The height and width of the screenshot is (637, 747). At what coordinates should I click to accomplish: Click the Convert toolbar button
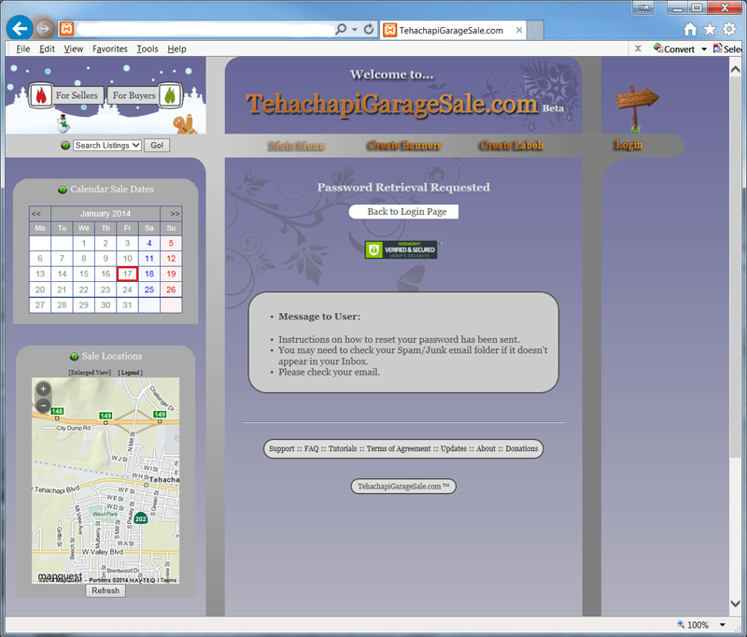[x=673, y=49]
